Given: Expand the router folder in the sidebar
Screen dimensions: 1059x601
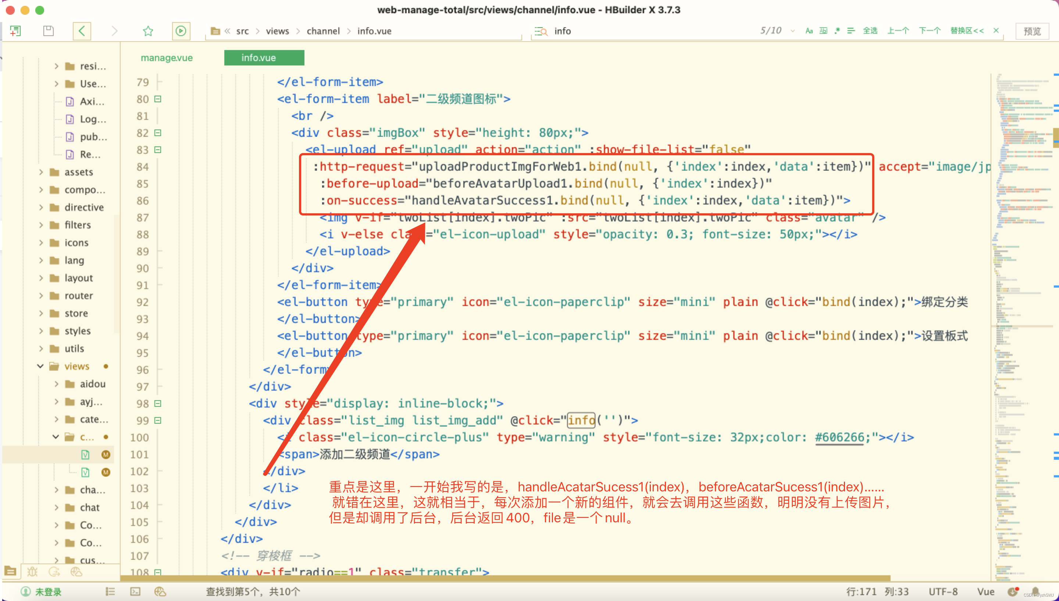Looking at the screenshot, I should point(42,296).
